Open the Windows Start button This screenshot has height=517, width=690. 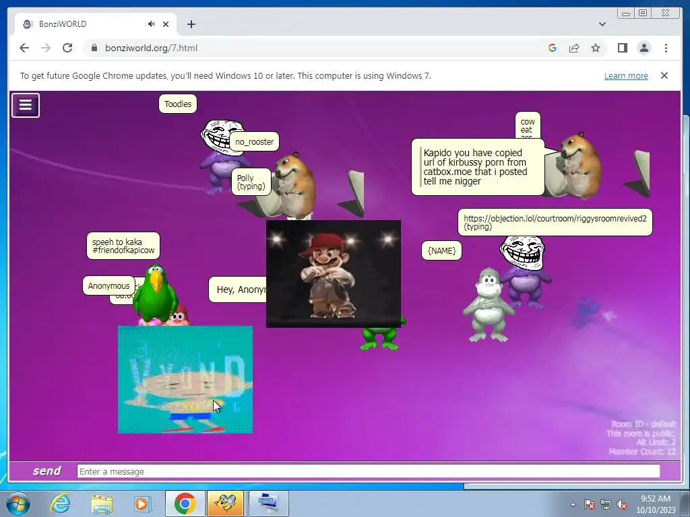coord(18,504)
